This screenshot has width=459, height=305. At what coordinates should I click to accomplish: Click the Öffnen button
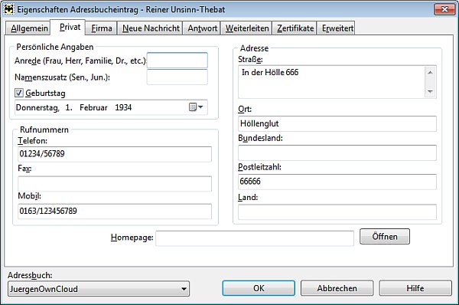pos(385,236)
